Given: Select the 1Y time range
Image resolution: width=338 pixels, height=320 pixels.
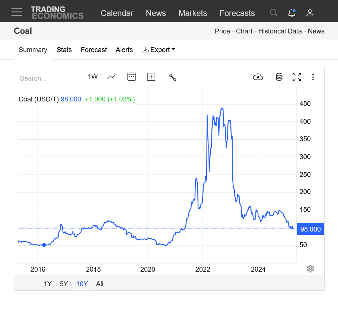Looking at the screenshot, I should tap(48, 284).
